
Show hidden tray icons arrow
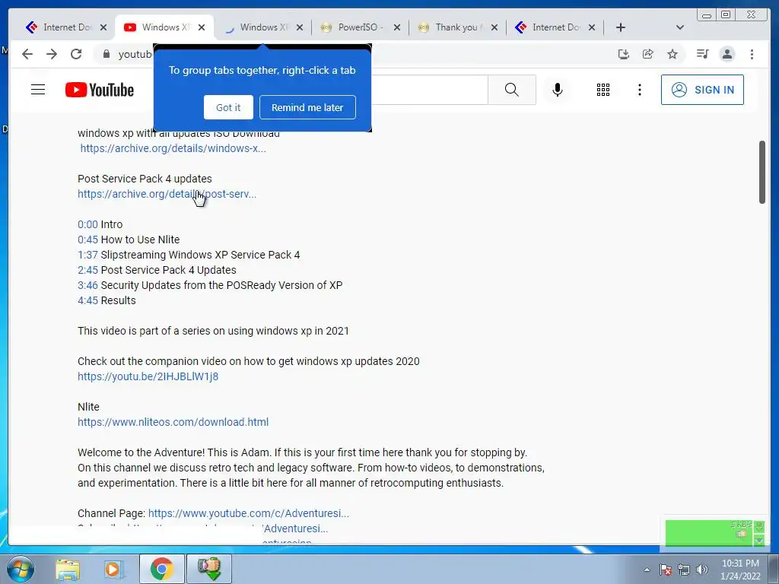647,570
